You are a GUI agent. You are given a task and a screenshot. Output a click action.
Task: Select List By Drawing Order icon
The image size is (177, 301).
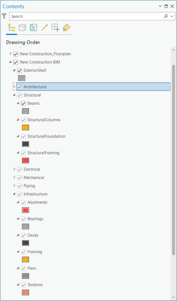click(x=11, y=27)
